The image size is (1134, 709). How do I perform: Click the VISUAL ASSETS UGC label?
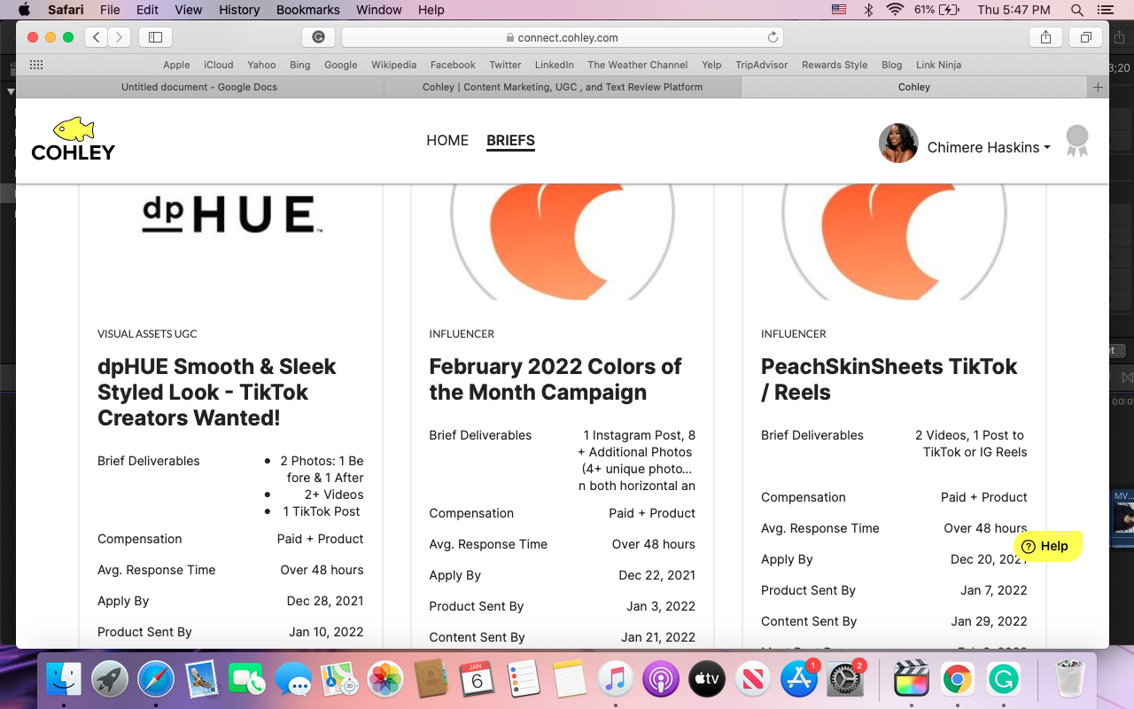147,334
